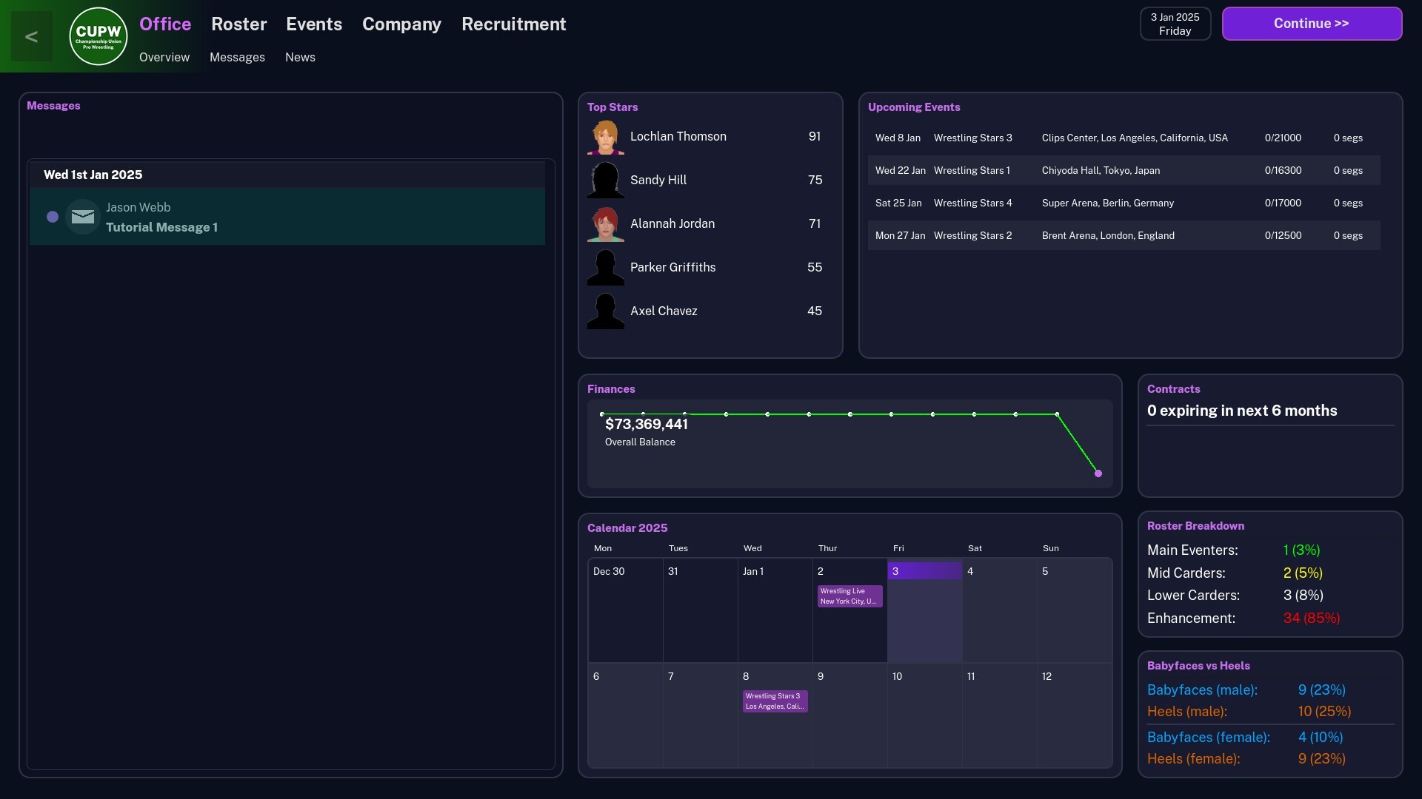Click the envelope icon on Tutorial Message 1
The height and width of the screenshot is (799, 1422).
pyautogui.click(x=82, y=216)
